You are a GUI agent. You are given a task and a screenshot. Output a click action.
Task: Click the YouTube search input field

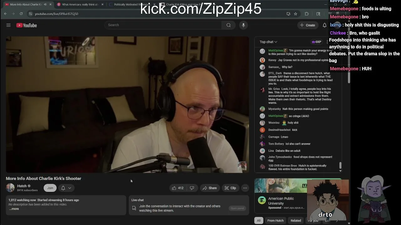pyautogui.click(x=163, y=25)
